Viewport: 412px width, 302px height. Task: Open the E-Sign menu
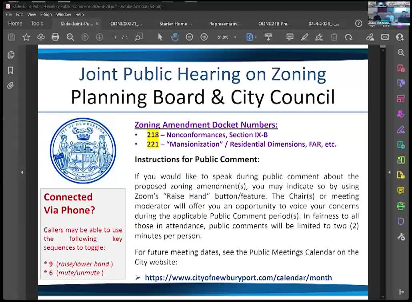[x=46, y=14]
